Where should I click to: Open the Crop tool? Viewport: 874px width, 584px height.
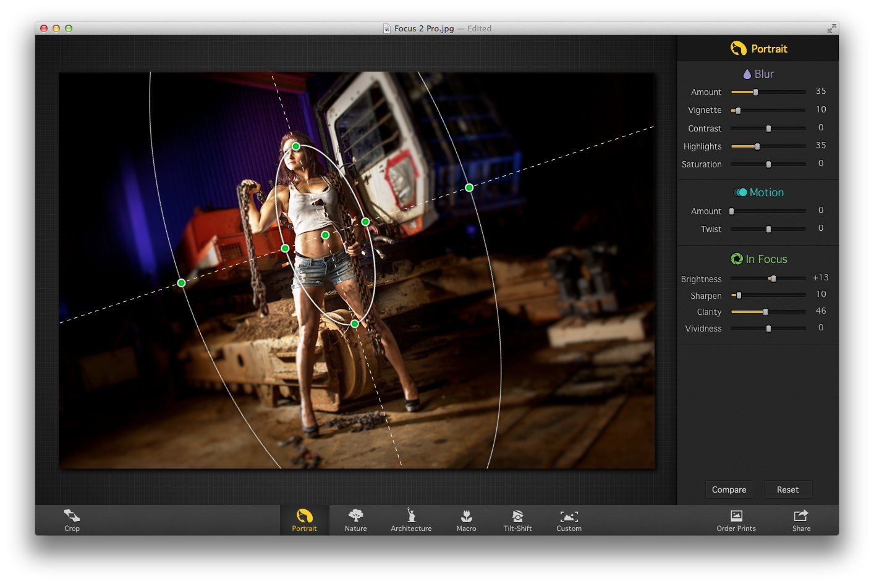[x=72, y=520]
